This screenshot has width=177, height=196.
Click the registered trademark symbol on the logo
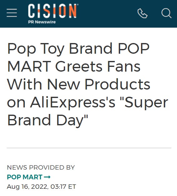click(x=78, y=5)
